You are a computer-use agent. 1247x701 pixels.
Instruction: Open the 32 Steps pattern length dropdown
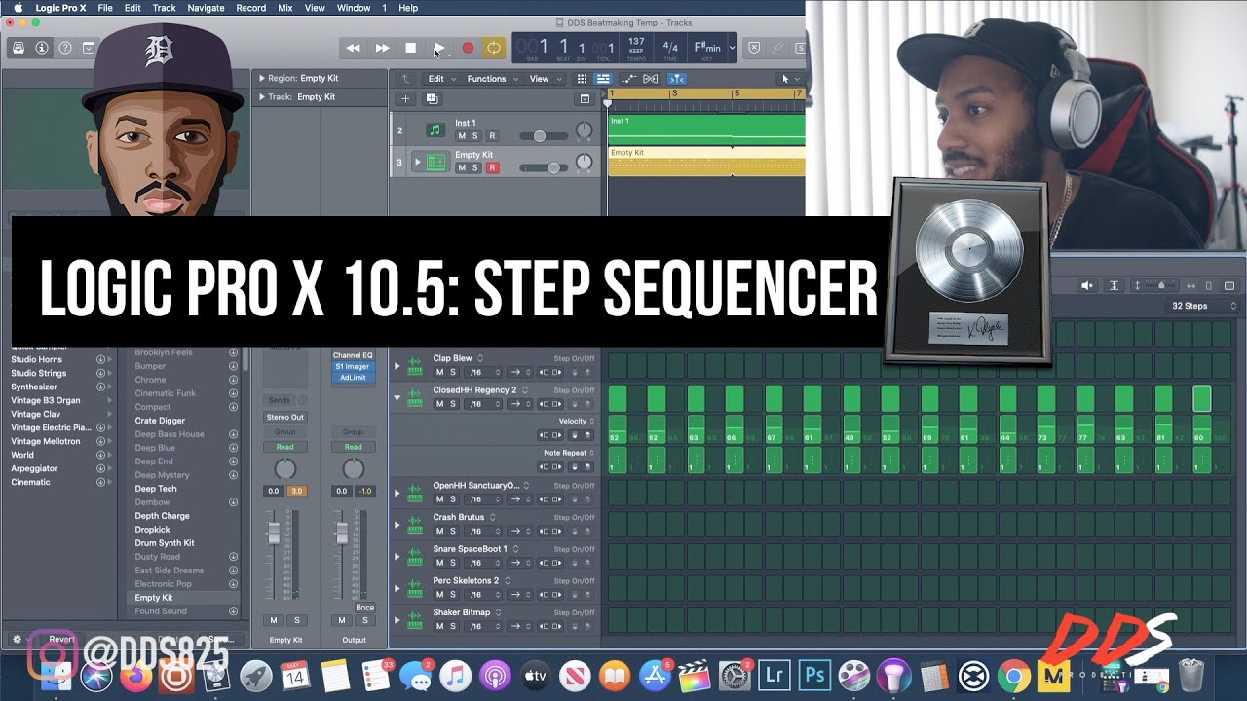tap(1204, 306)
